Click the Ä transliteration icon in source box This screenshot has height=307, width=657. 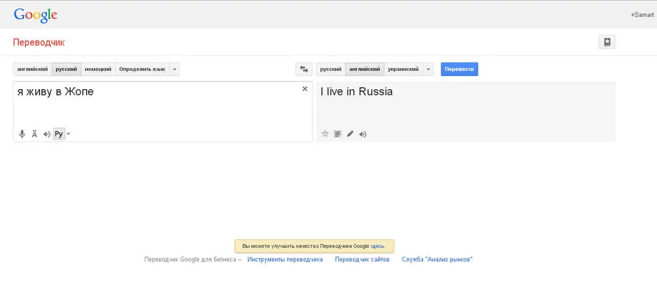click(35, 134)
